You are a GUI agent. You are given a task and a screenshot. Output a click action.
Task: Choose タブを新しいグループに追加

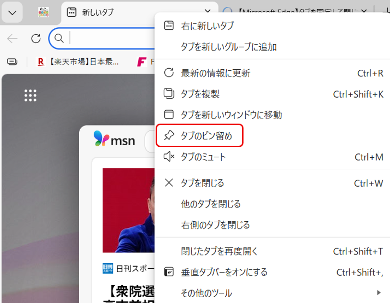coord(228,47)
